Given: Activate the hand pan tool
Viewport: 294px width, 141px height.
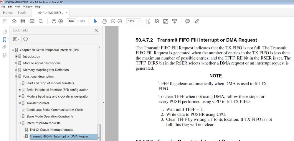Looking at the screenshot, I should point(104,21).
